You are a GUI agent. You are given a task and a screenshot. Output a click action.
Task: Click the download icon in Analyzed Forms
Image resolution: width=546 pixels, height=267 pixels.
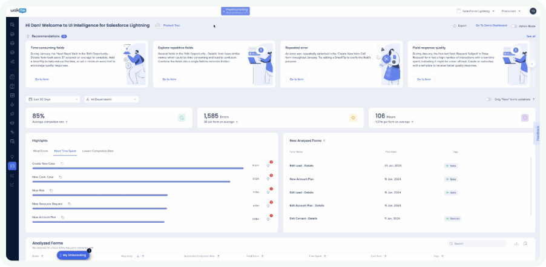(516, 243)
